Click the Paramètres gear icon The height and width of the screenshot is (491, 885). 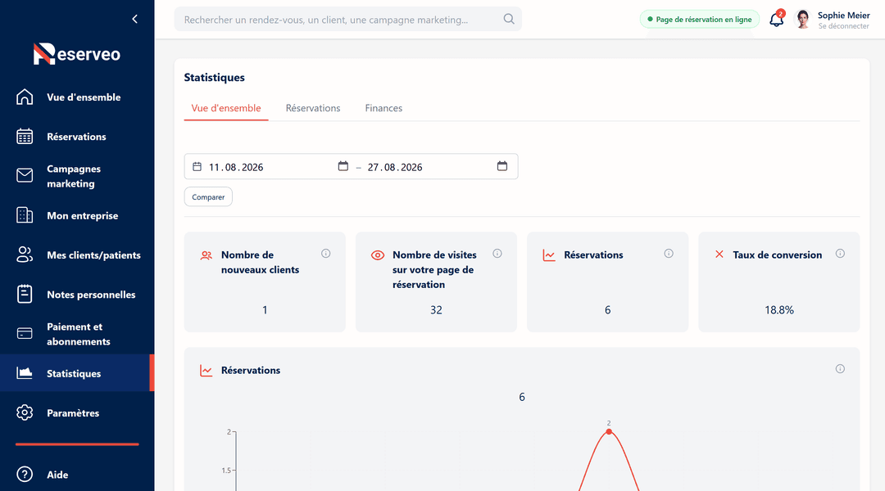(x=25, y=412)
